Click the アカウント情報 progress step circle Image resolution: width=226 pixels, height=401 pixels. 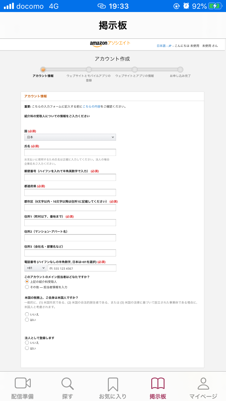[x=43, y=69]
